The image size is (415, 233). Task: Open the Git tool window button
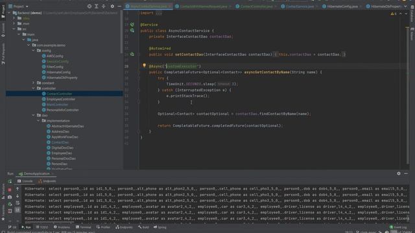point(12,227)
